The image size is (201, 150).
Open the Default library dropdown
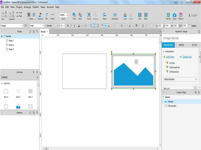tap(20, 77)
